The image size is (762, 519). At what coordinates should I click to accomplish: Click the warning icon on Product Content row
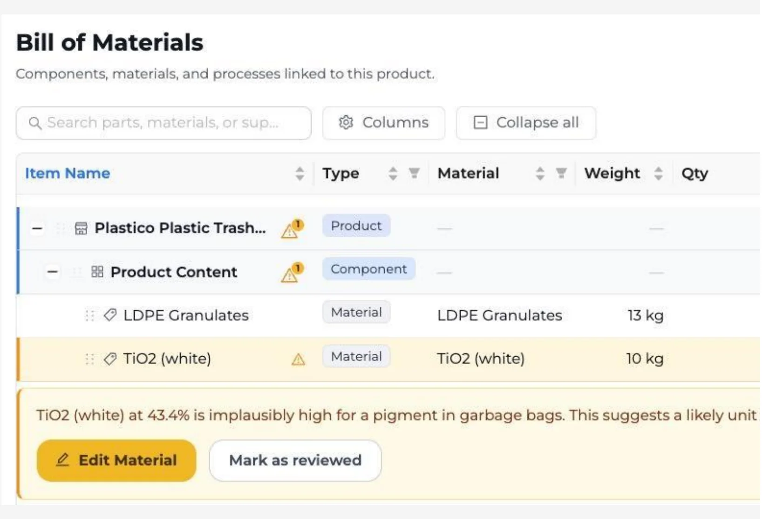click(292, 272)
